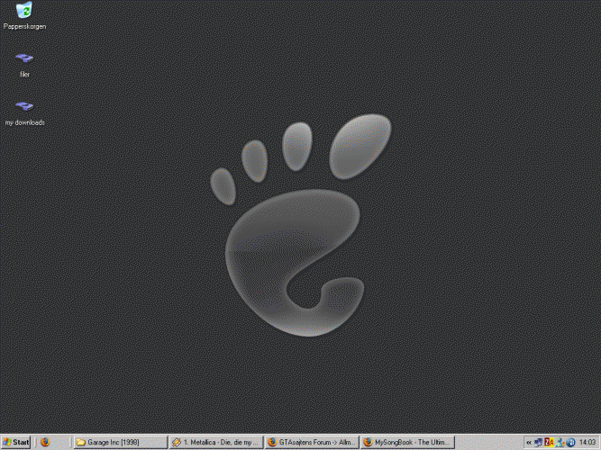The height and width of the screenshot is (450, 601).
Task: Click the 'my downloads' text label
Action: 24,122
